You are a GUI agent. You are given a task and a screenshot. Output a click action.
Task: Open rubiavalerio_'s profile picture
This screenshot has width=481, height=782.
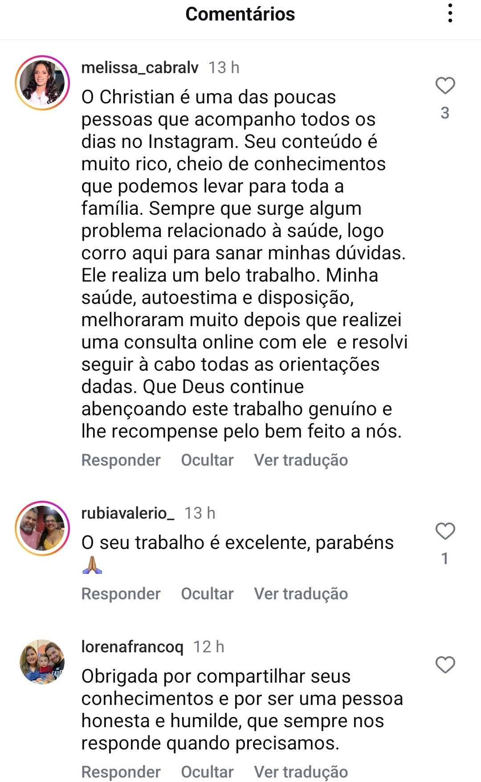pos(42,528)
